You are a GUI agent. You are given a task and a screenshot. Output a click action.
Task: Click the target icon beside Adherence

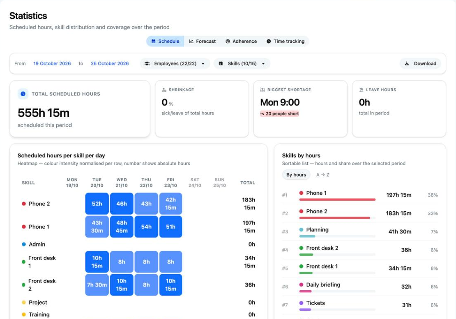pos(228,42)
